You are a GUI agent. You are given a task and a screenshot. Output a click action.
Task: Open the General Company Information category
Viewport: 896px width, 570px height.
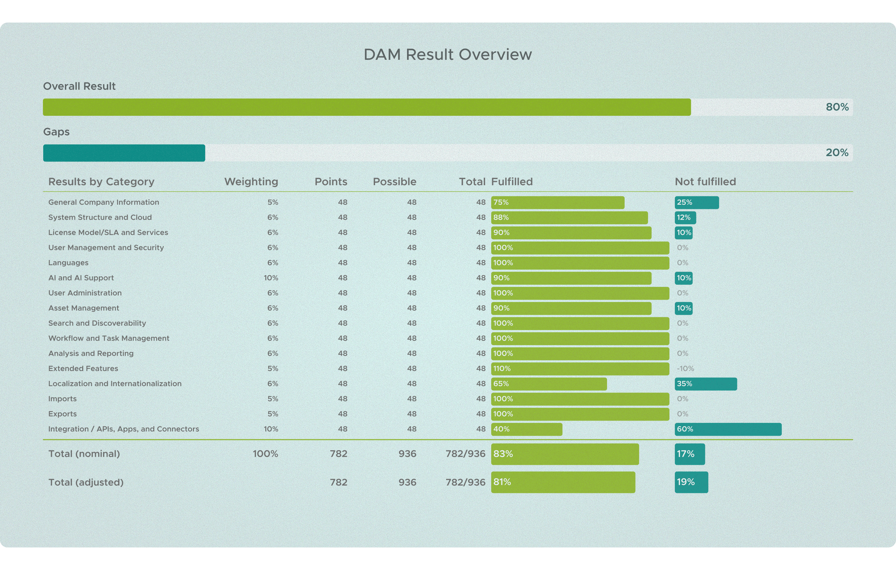[103, 202]
